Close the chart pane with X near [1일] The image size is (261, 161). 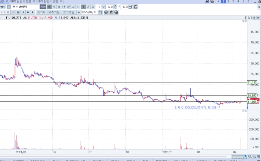tap(258, 18)
